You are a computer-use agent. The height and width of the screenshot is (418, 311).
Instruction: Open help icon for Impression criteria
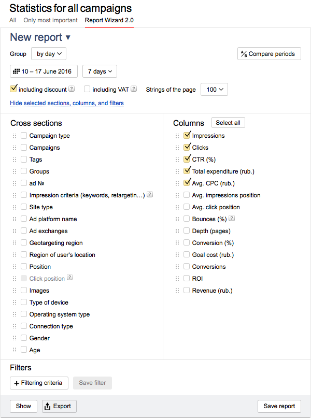(150, 195)
